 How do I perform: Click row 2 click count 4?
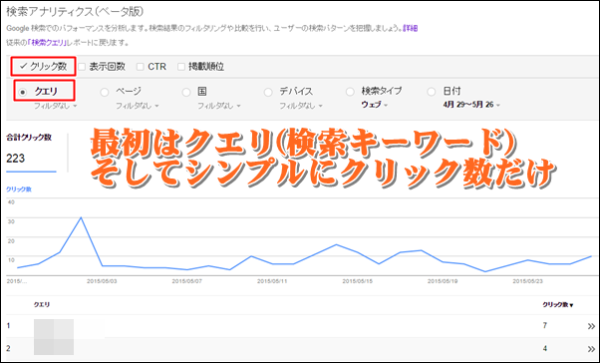[x=545, y=348]
